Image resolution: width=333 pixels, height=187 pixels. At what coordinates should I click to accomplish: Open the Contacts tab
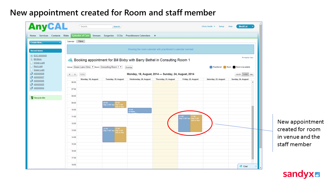pyautogui.click(x=56, y=36)
